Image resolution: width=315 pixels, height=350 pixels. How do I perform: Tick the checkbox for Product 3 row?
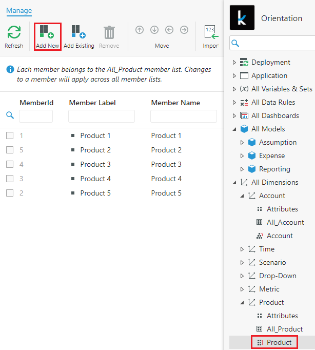point(10,164)
